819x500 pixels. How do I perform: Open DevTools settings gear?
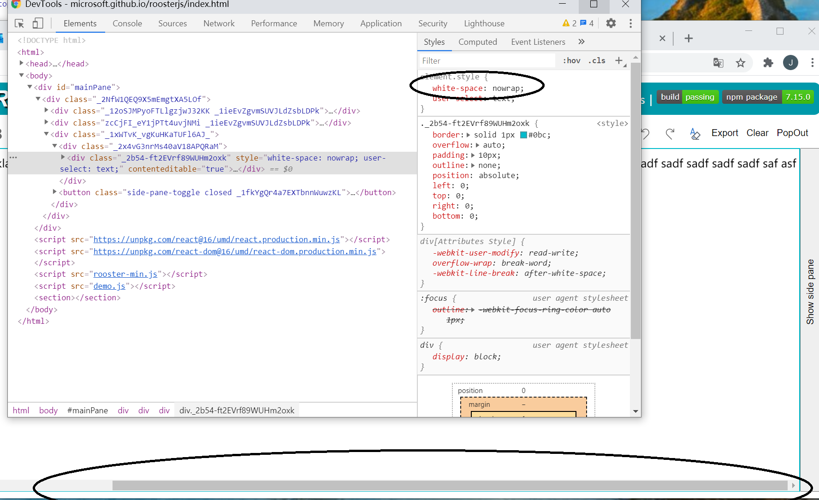tap(611, 23)
